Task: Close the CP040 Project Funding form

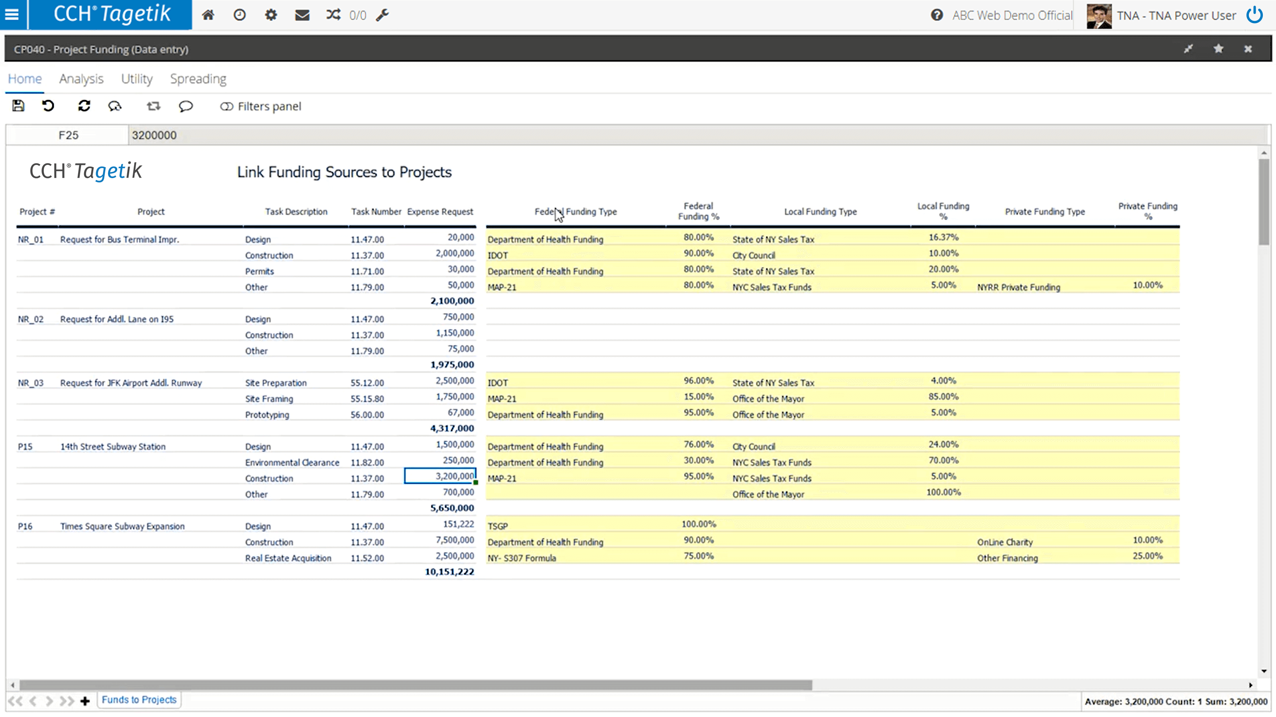Action: [x=1248, y=49]
